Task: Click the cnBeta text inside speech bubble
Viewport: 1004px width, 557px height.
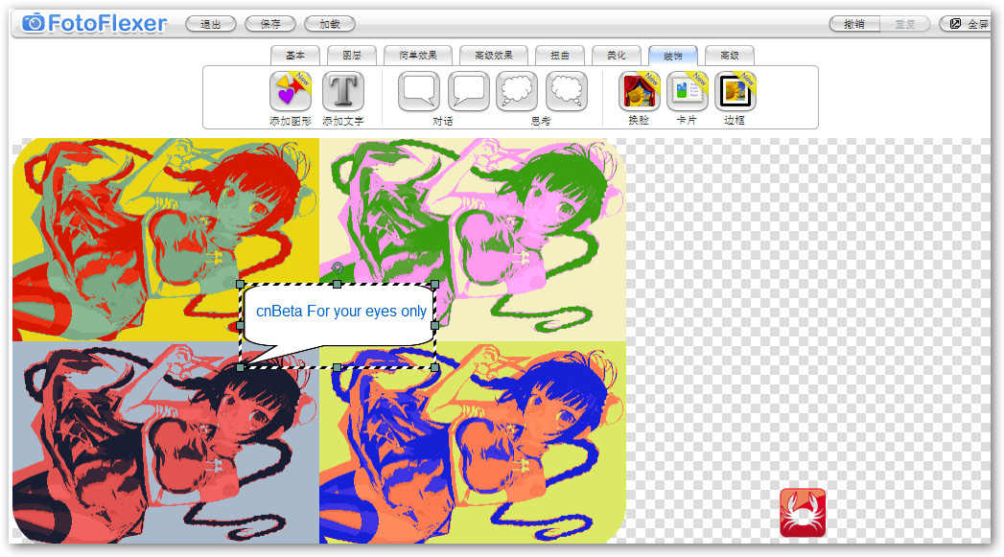Action: tap(341, 312)
